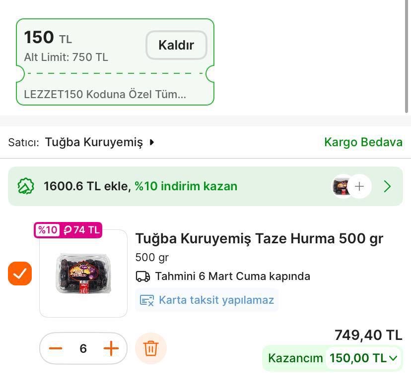Click the pink 74 TL coupon badge

(68, 230)
